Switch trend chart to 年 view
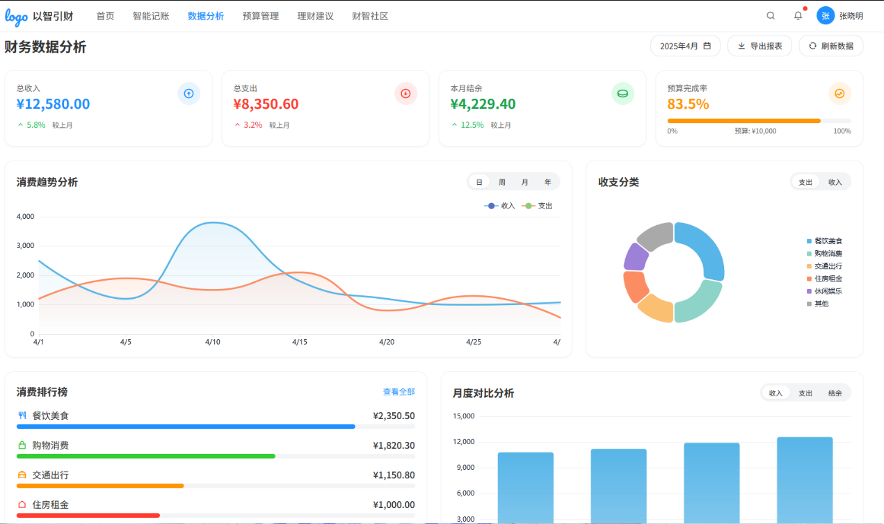 547,182
